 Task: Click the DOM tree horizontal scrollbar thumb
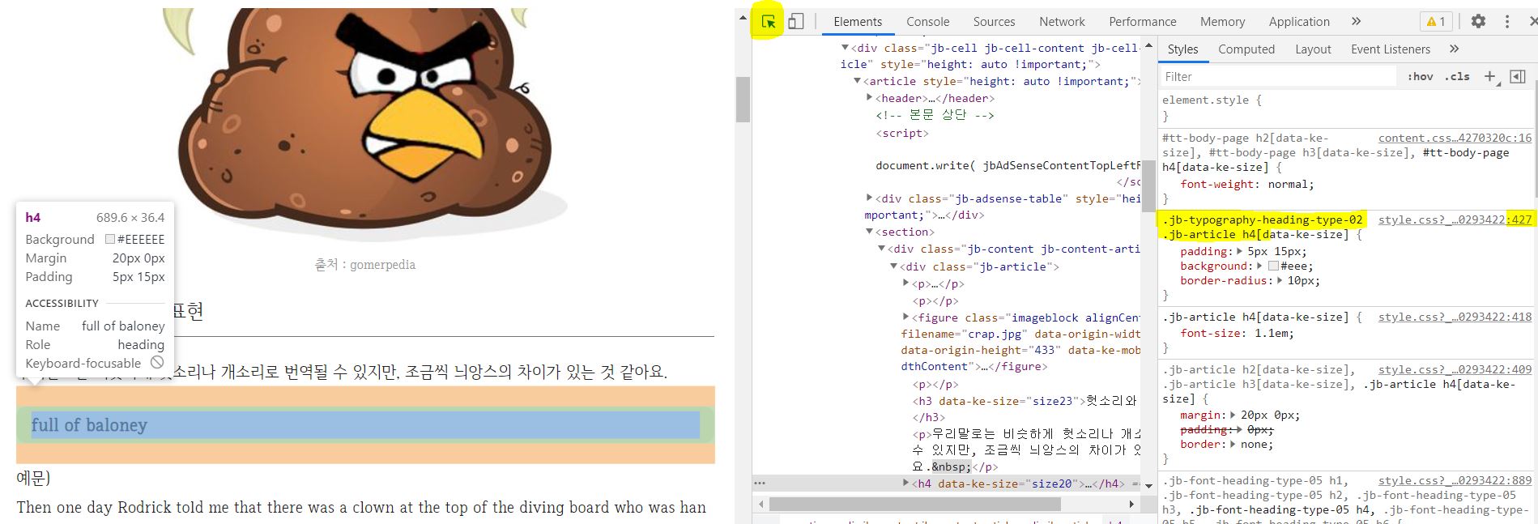pos(914,504)
